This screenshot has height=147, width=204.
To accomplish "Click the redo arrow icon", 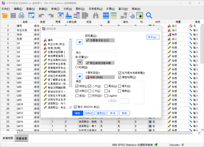I will [51, 16].
